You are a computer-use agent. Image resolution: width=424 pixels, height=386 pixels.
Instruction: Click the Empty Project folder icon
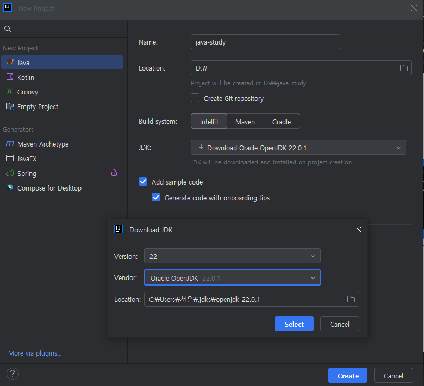[x=10, y=106]
